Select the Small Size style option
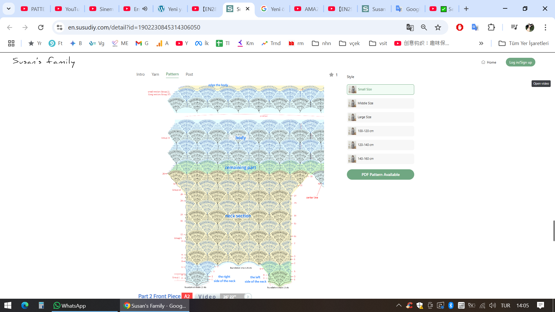 [380, 90]
